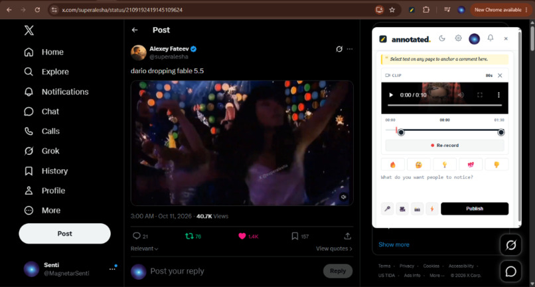Open the post's three-dot options menu
Viewport: 535px width, 287px height.
pyautogui.click(x=350, y=49)
